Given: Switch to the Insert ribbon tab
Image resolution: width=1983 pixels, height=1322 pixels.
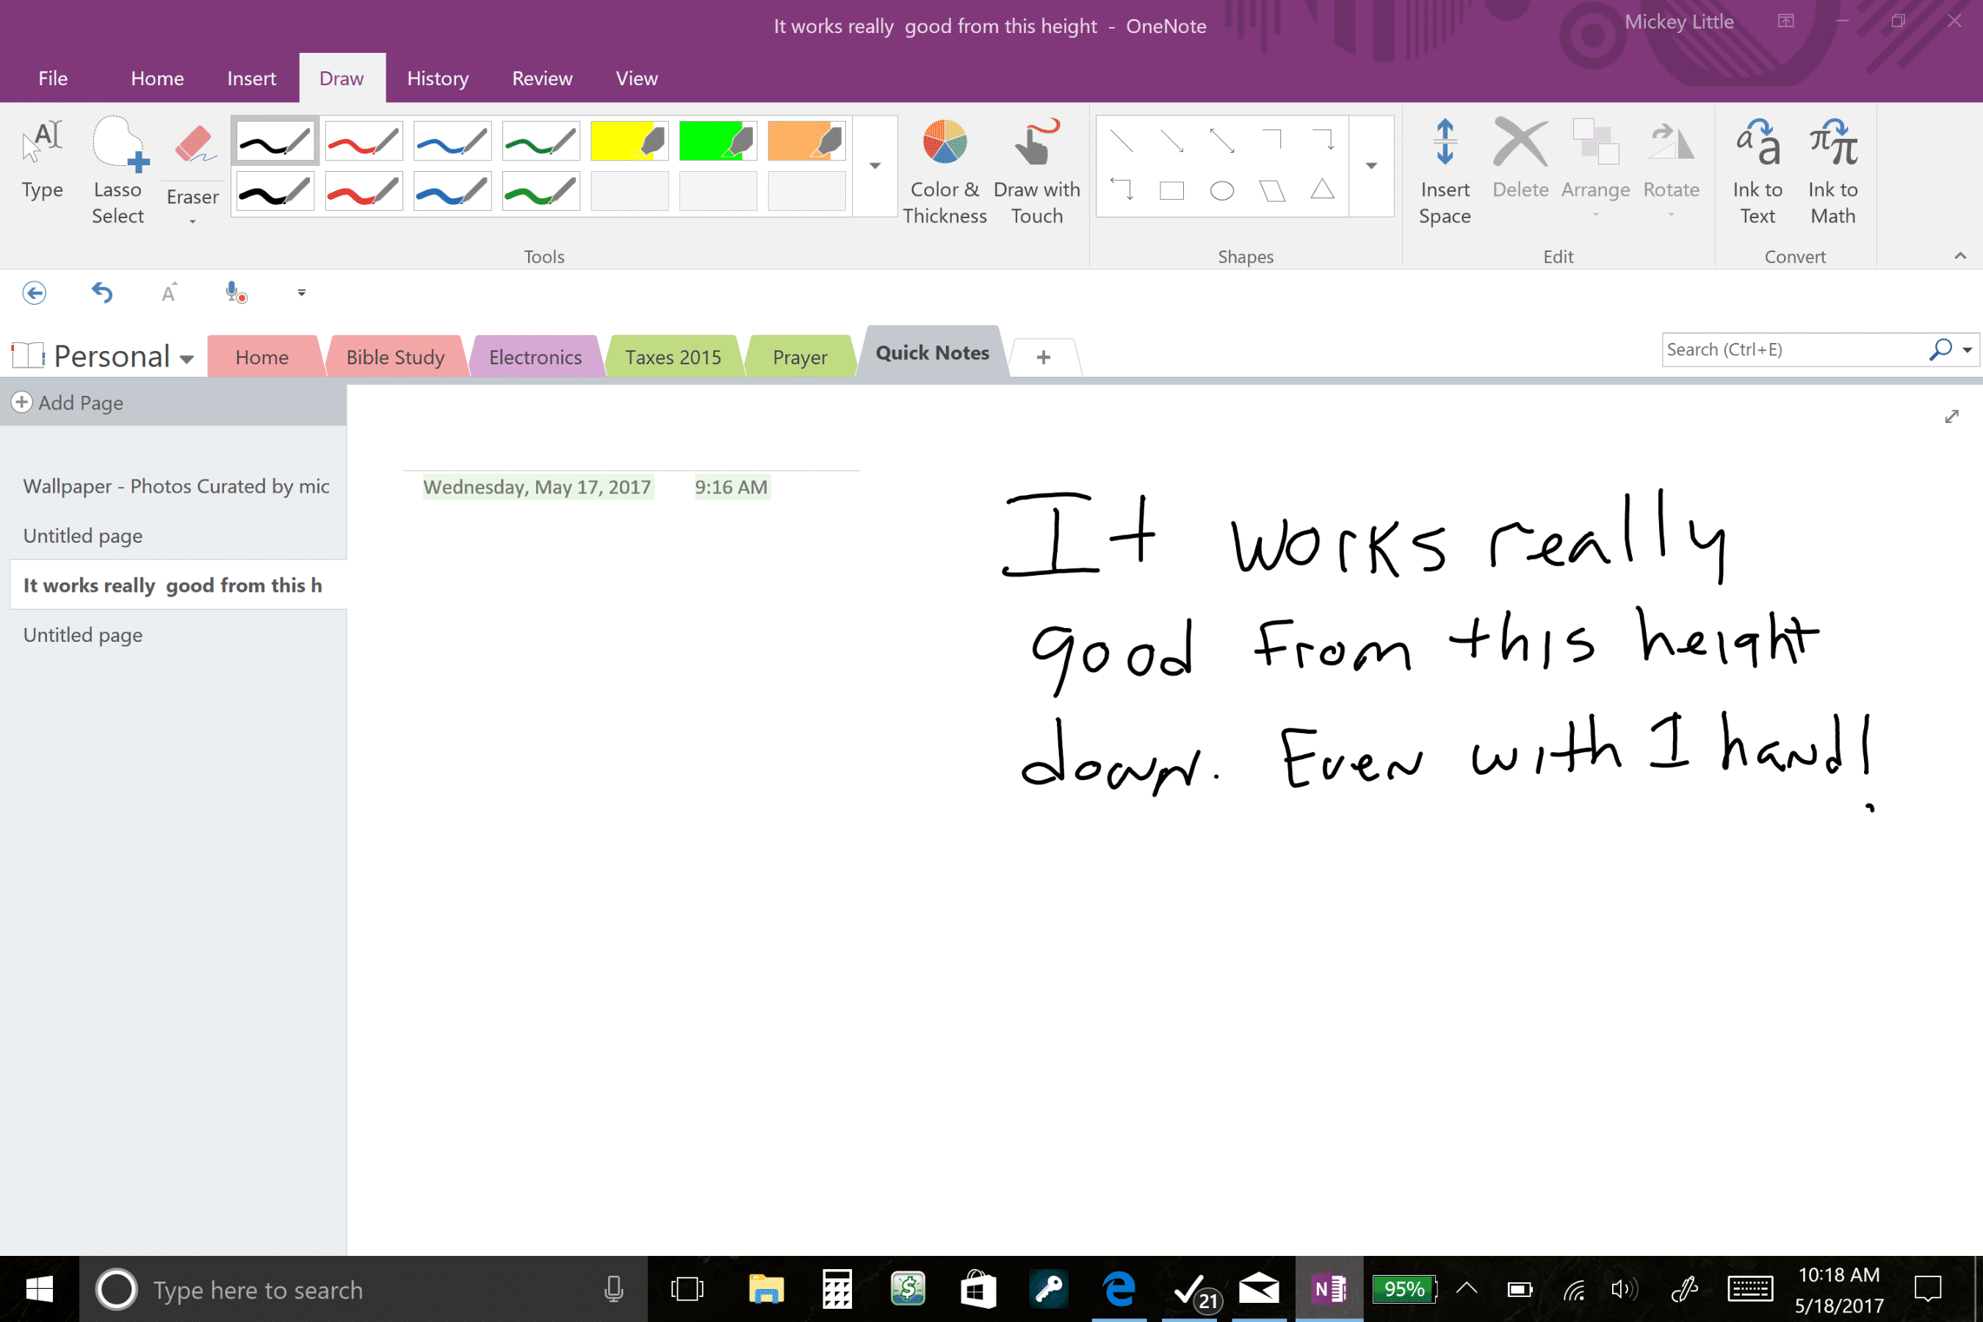Looking at the screenshot, I should tap(251, 79).
